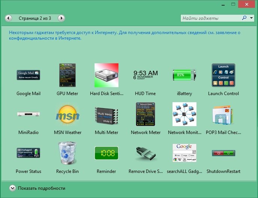Expand 'Показать подробности' details chevron
The image size is (258, 198).
12,188
